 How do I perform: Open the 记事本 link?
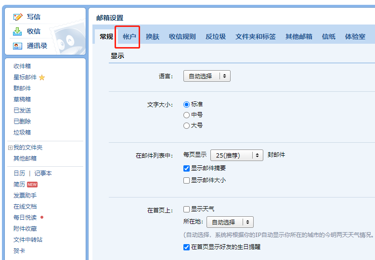pyautogui.click(x=43, y=173)
